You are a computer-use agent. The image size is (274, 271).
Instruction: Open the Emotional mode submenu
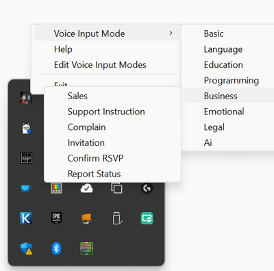(x=224, y=112)
